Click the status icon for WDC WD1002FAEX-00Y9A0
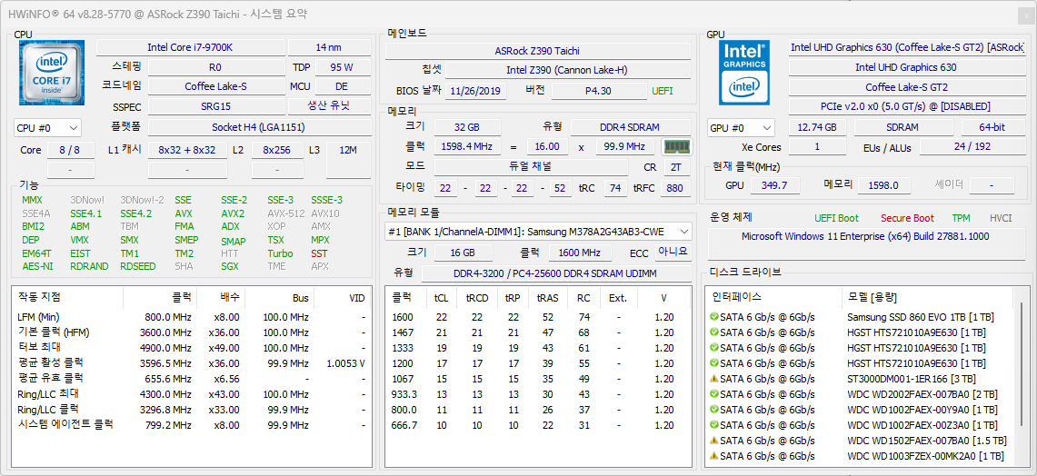This screenshot has height=476, width=1037. 713,409
